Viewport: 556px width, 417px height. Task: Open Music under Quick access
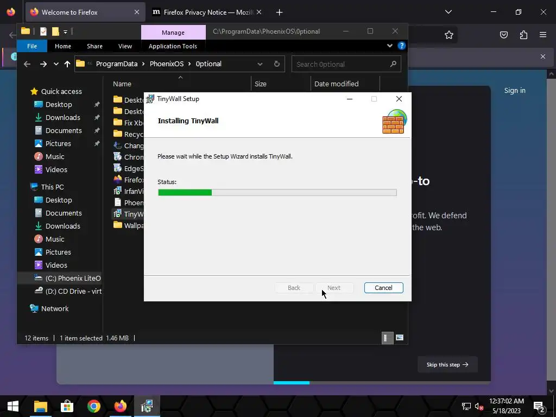(x=55, y=157)
